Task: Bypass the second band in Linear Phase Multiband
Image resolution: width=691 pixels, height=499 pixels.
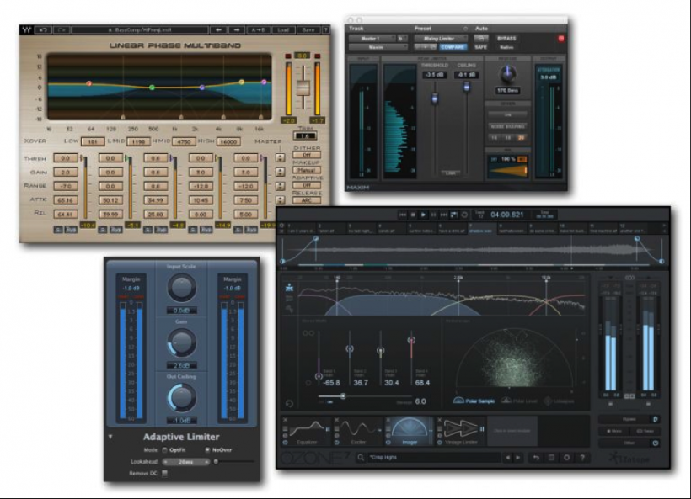Action: tap(116, 230)
